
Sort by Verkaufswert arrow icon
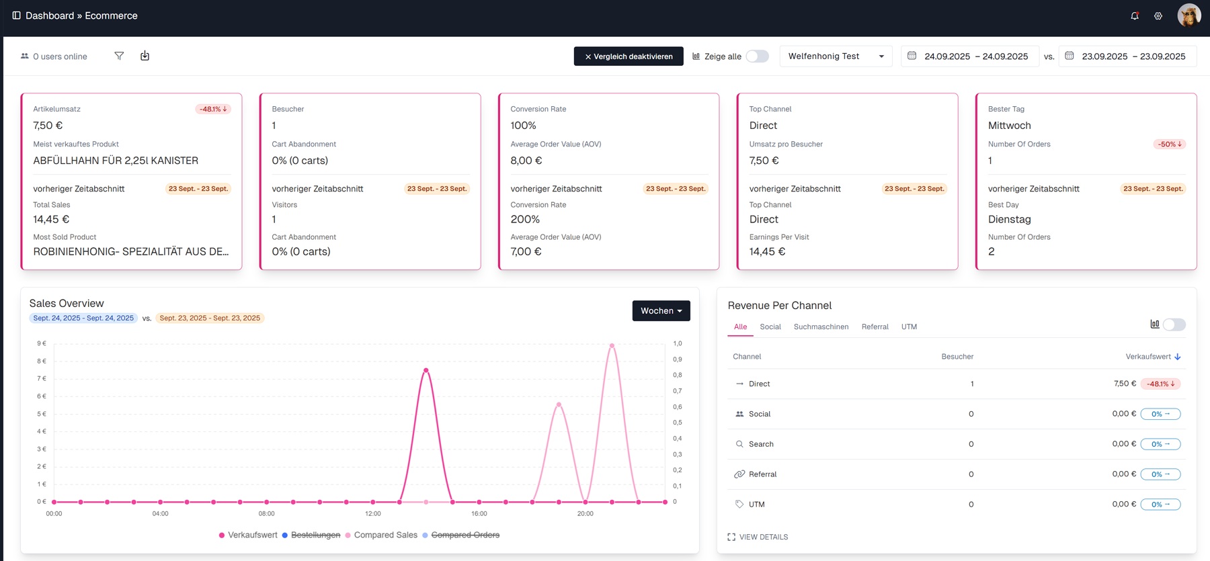point(1178,357)
